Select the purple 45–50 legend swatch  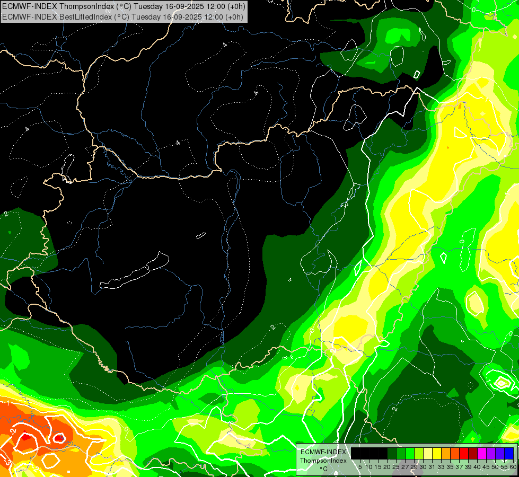click(x=491, y=453)
